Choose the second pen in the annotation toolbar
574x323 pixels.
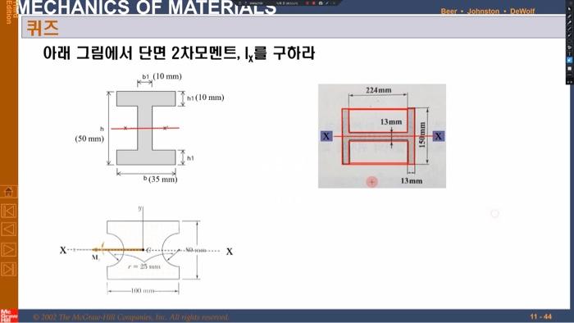point(569,22)
